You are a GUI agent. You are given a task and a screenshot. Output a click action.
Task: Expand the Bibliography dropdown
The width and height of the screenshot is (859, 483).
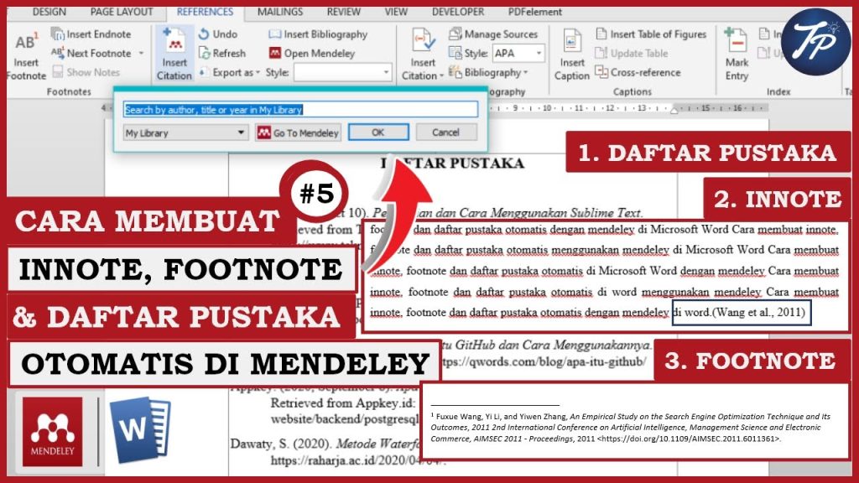(488, 72)
